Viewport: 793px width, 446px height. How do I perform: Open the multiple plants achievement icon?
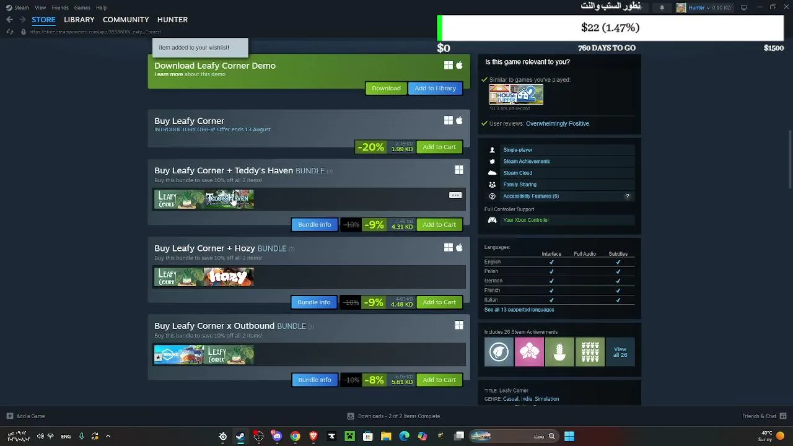coord(590,352)
